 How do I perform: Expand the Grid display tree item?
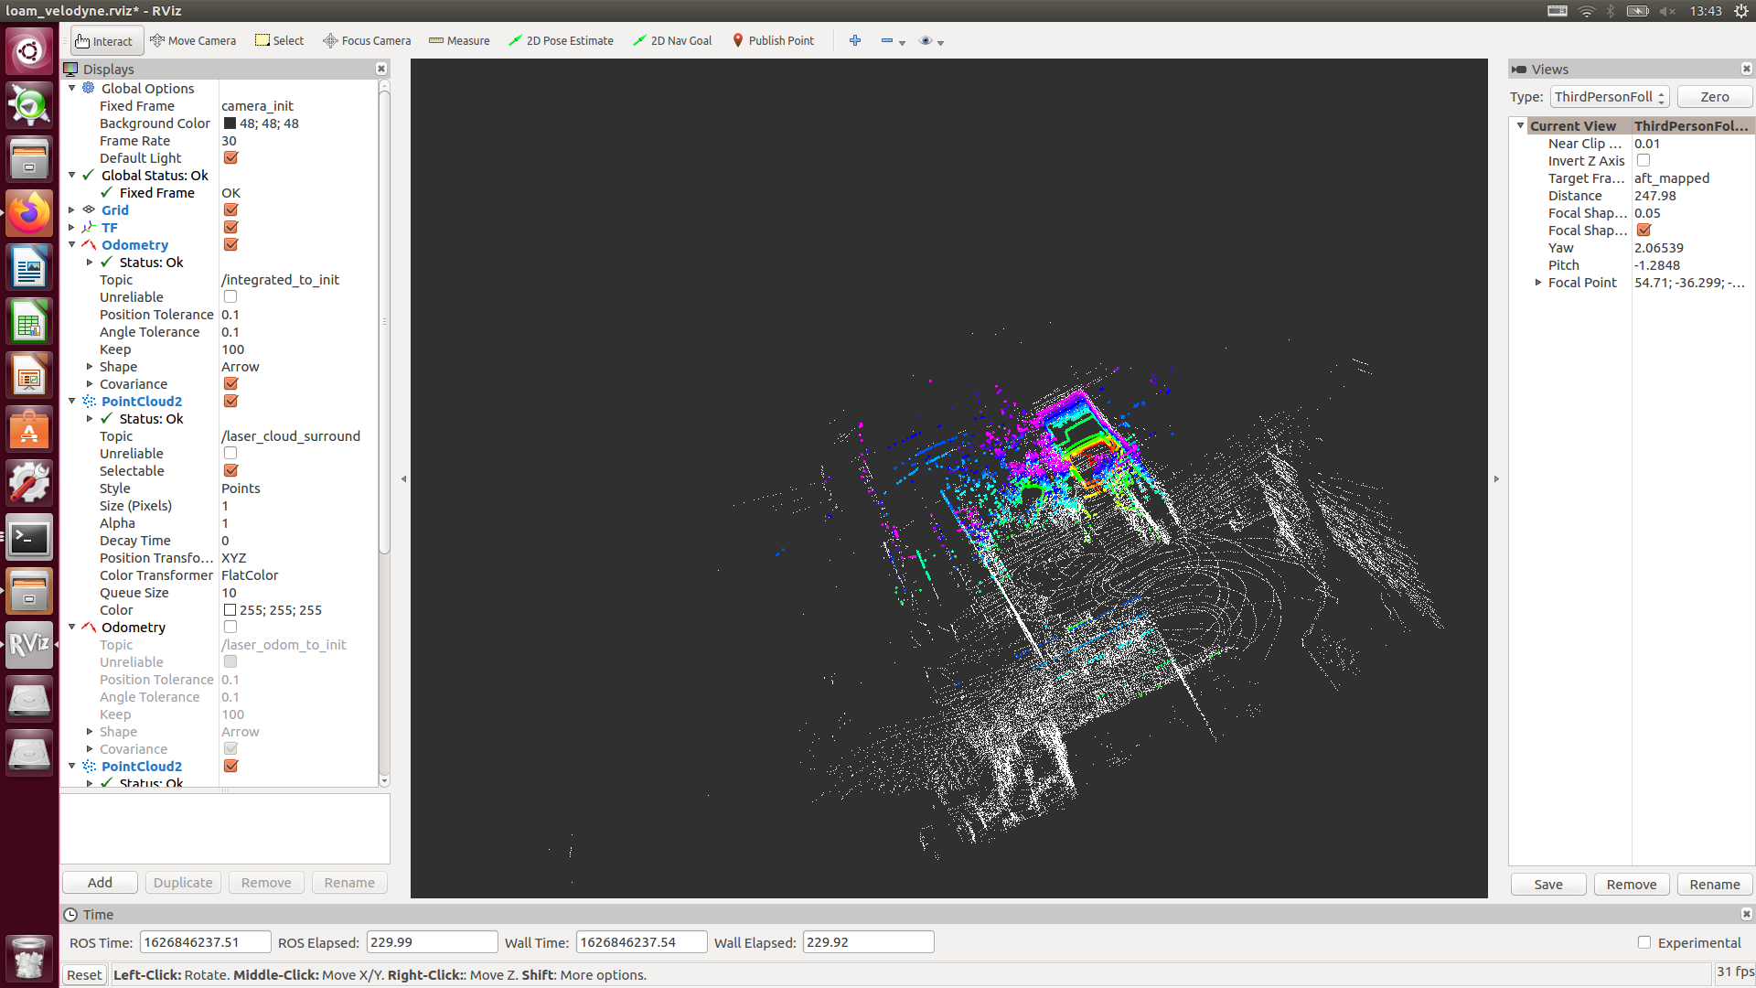(x=71, y=210)
